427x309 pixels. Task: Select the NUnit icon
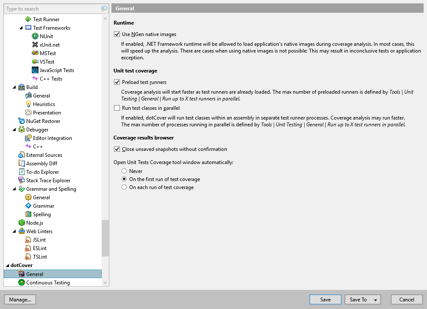(x=35, y=36)
